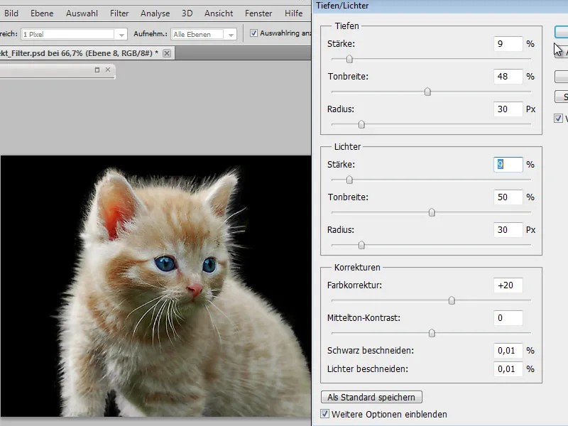Screen dimensions: 568x426
Task: Close the floating panel above the canvas
Action: [108, 70]
